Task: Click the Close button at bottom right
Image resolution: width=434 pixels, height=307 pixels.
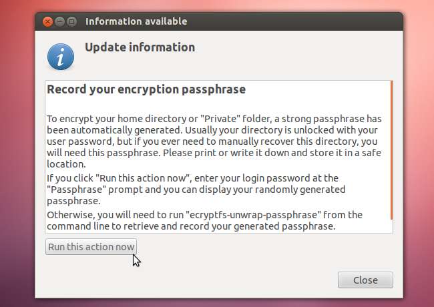Action: (x=365, y=280)
